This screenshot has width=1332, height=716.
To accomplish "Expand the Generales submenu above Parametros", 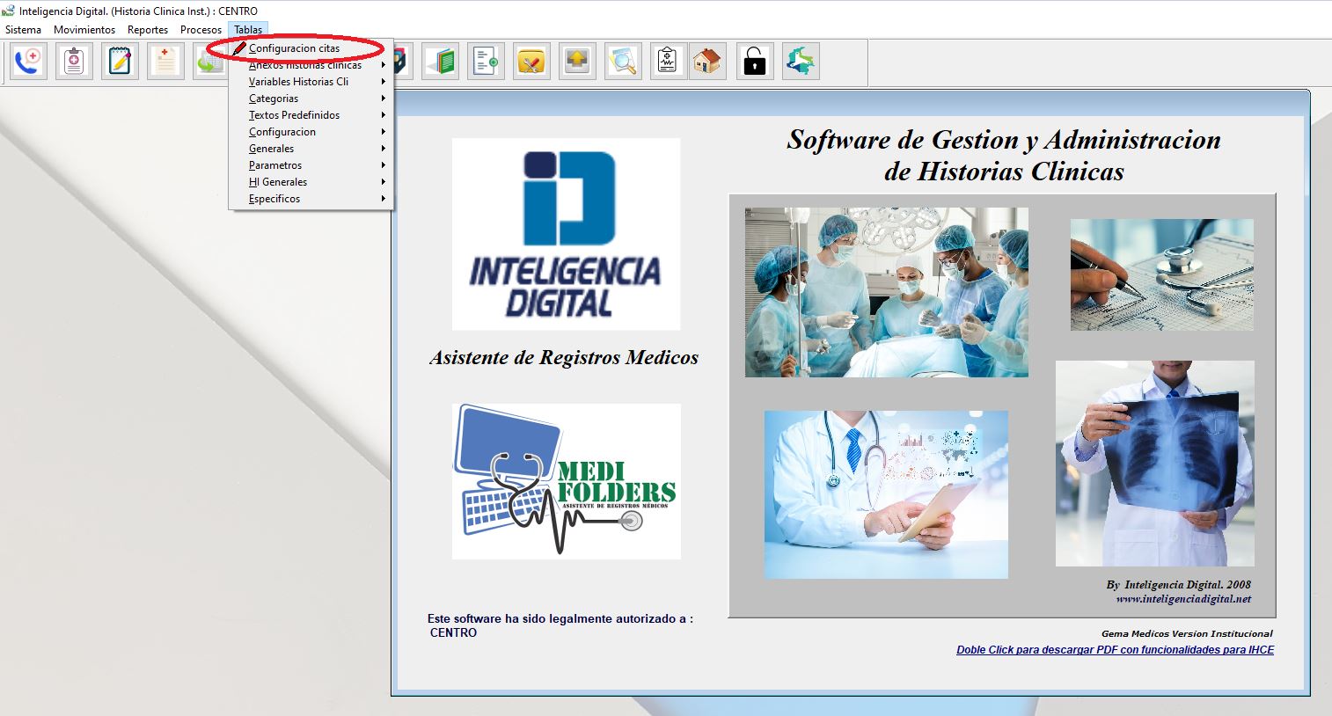I will point(311,149).
